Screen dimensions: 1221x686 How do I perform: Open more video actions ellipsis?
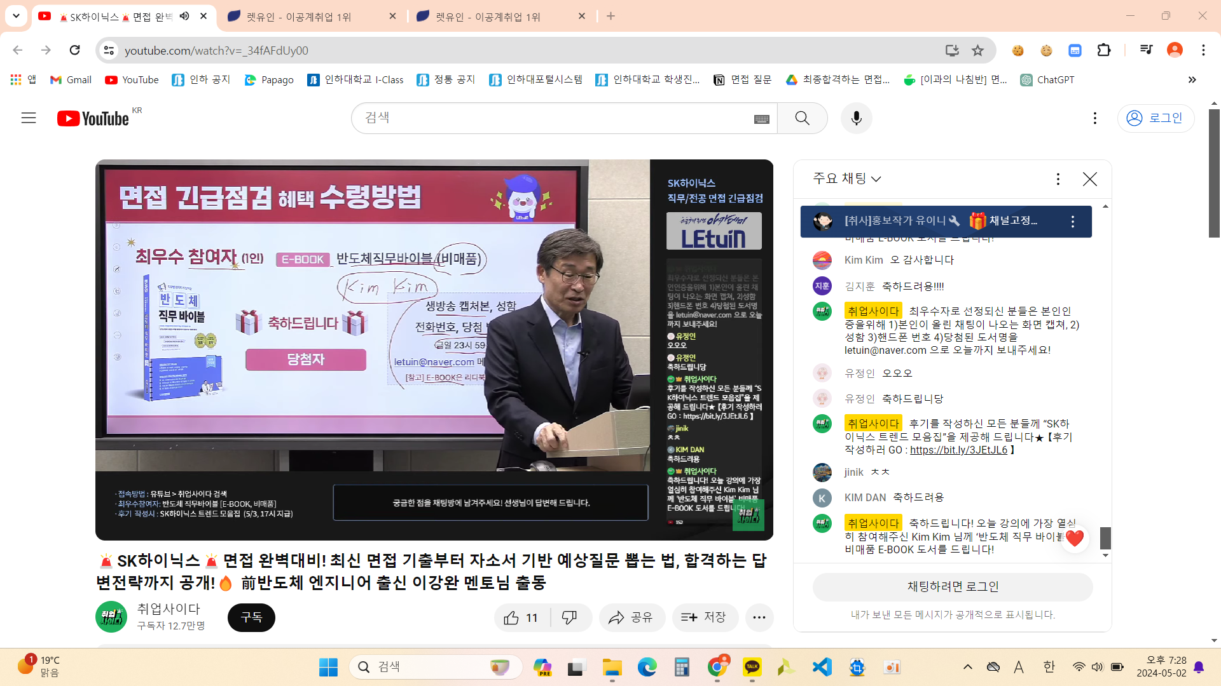click(759, 617)
